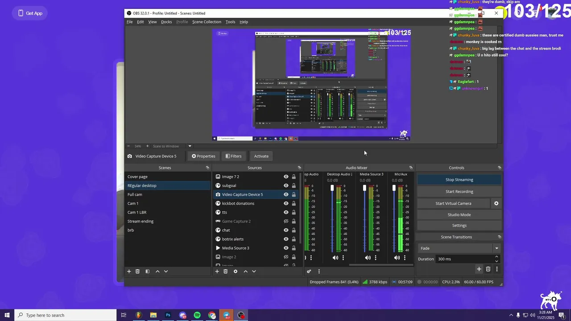Open preview scaling dropdown arrow
The height and width of the screenshot is (321, 571).
[190, 146]
